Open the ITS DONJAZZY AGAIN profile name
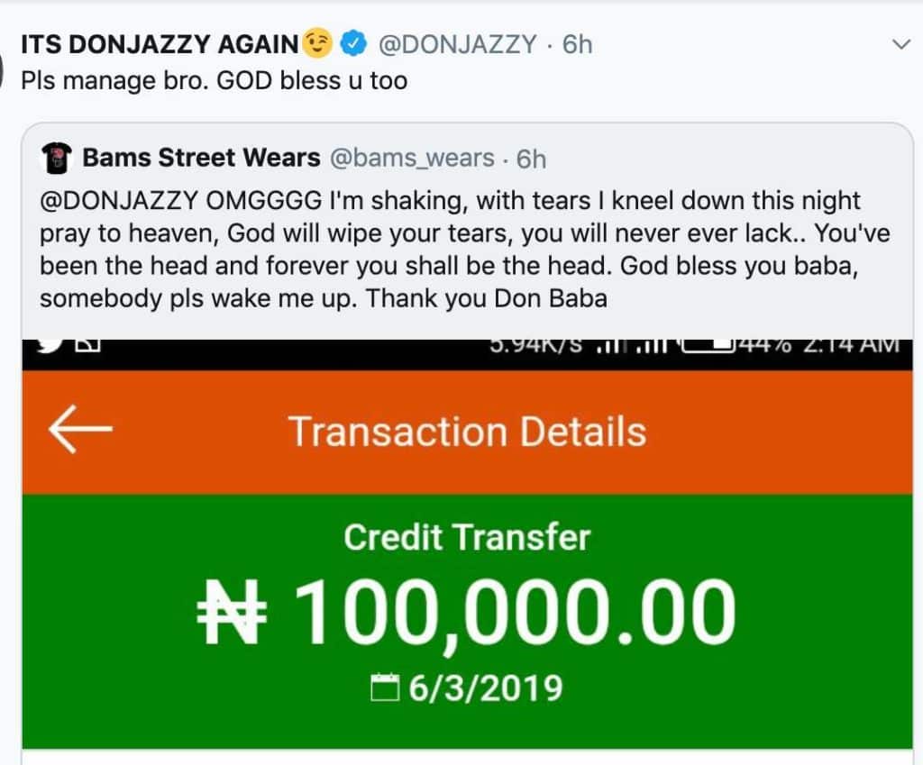The height and width of the screenshot is (765, 923). point(159,43)
